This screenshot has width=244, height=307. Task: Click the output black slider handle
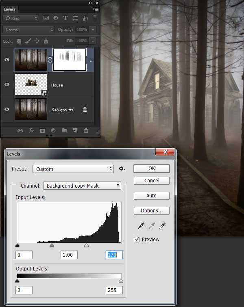(x=17, y=281)
